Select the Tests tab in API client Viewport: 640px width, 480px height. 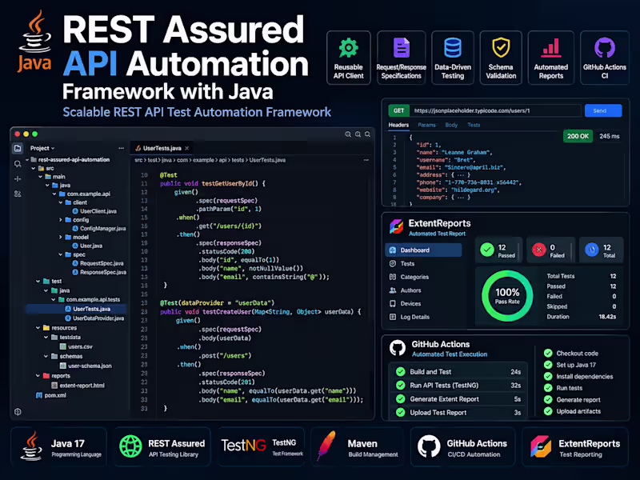point(474,125)
